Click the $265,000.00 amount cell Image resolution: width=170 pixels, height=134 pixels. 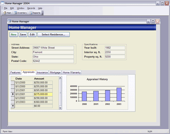tap(43, 90)
